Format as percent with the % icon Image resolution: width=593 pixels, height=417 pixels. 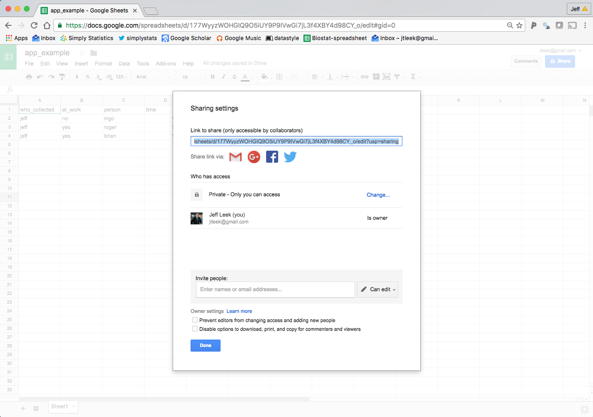[x=87, y=77]
